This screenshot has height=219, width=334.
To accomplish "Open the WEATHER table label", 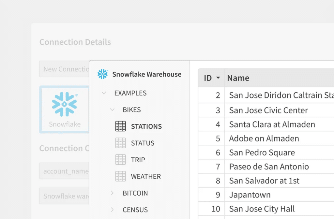I will tap(146, 176).
